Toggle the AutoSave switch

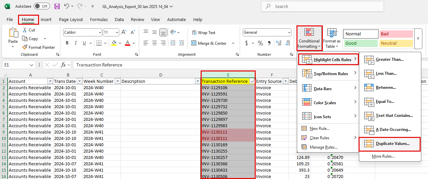[x=42, y=6]
